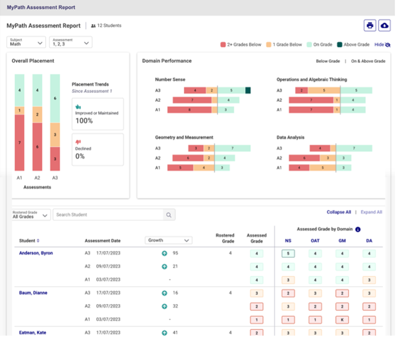
Task: Click the search magnifier icon
Action: point(170,216)
